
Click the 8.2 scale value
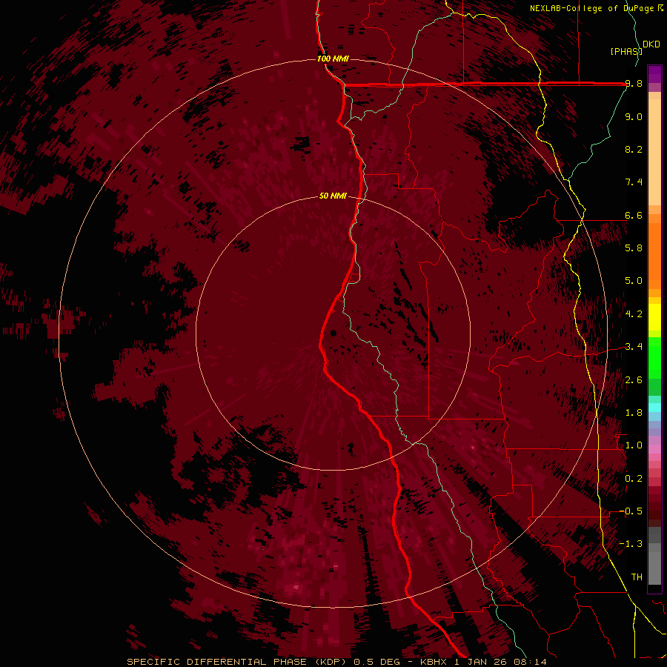tap(634, 149)
